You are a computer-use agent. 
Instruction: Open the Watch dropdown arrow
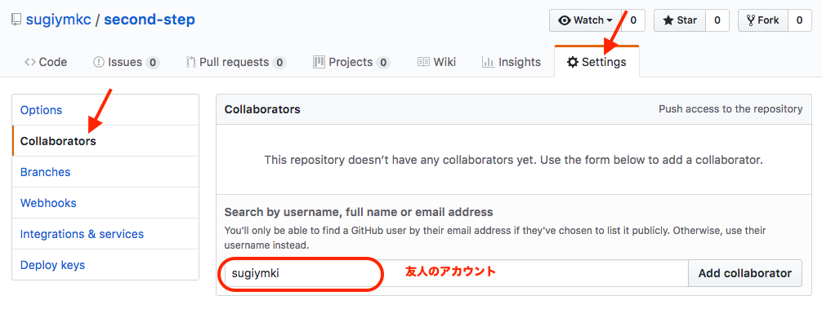coord(610,21)
